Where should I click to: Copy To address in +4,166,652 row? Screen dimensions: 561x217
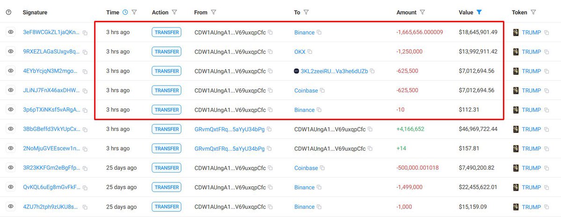(370, 129)
